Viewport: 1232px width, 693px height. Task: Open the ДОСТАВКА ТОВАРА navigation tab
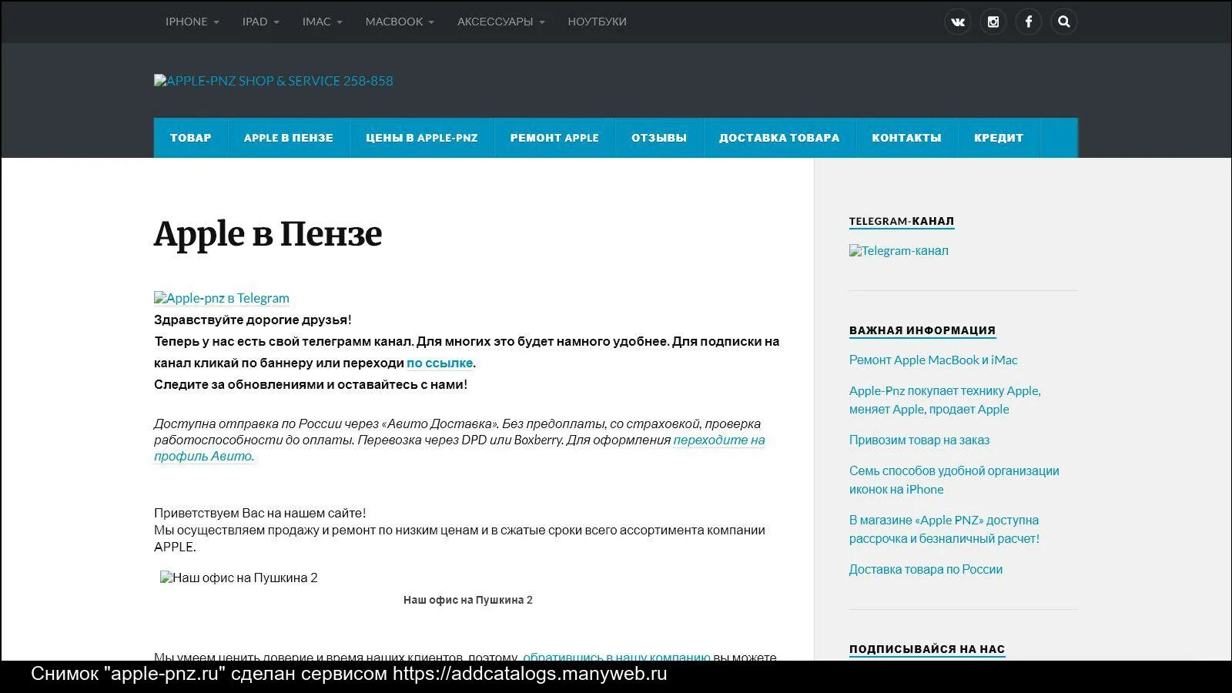pos(779,138)
